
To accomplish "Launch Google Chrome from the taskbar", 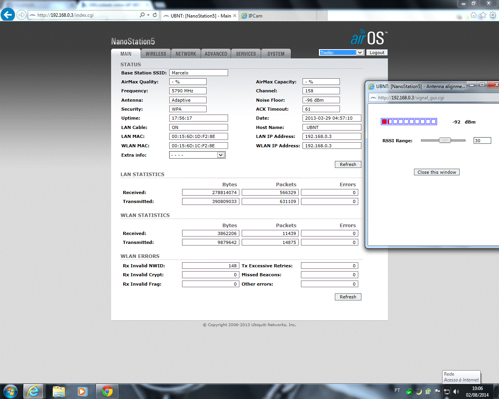I will click(x=107, y=391).
